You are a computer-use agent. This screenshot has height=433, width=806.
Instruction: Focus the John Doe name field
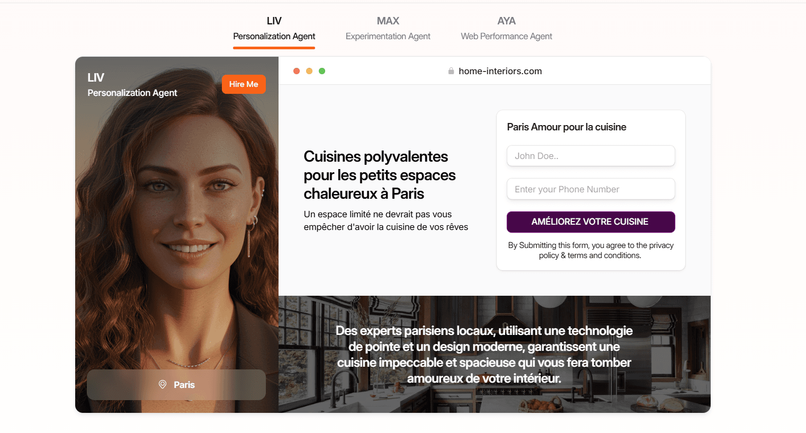point(590,156)
